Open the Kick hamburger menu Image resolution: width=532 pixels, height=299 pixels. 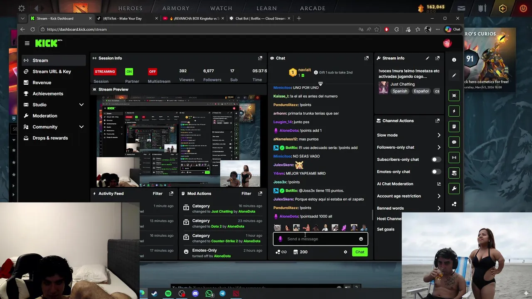(27, 43)
